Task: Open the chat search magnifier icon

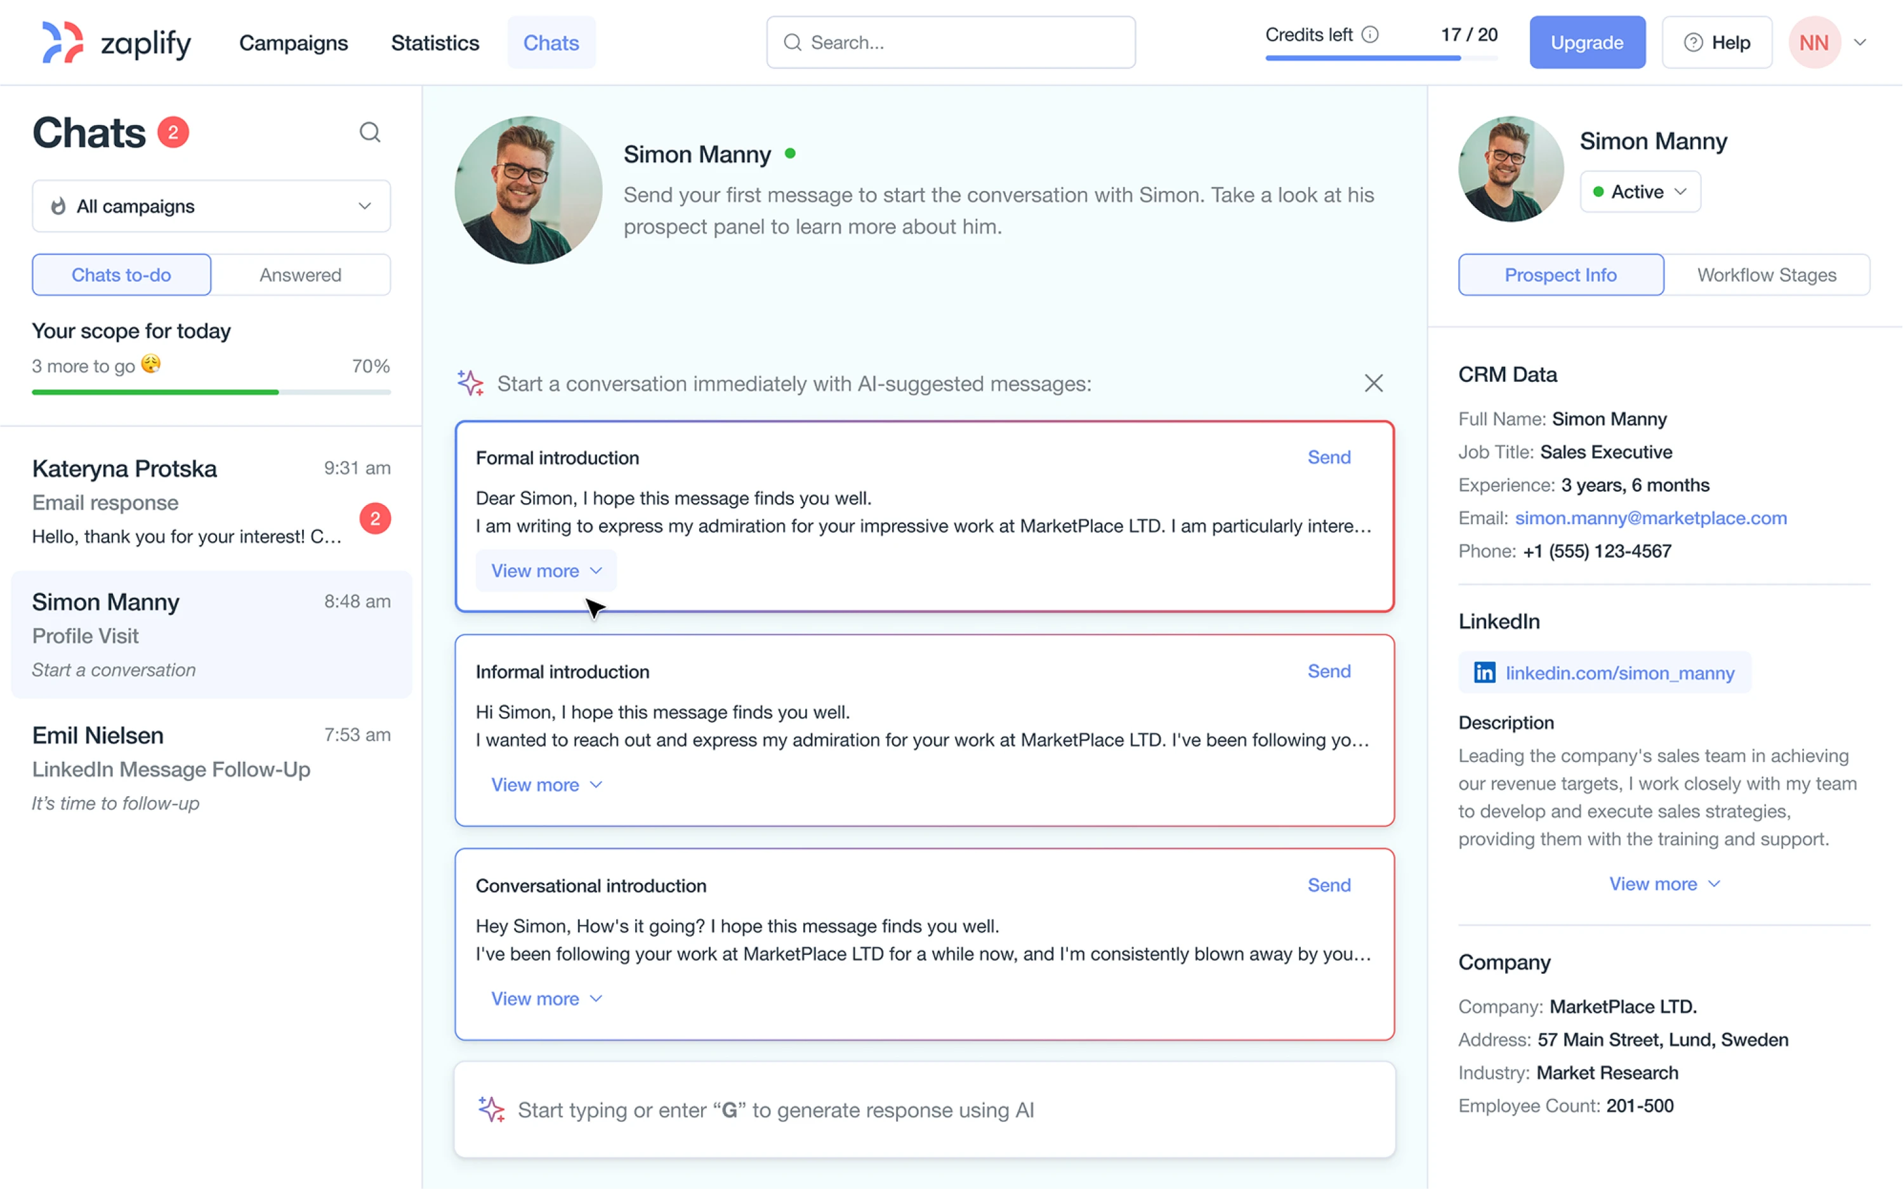Action: click(369, 132)
